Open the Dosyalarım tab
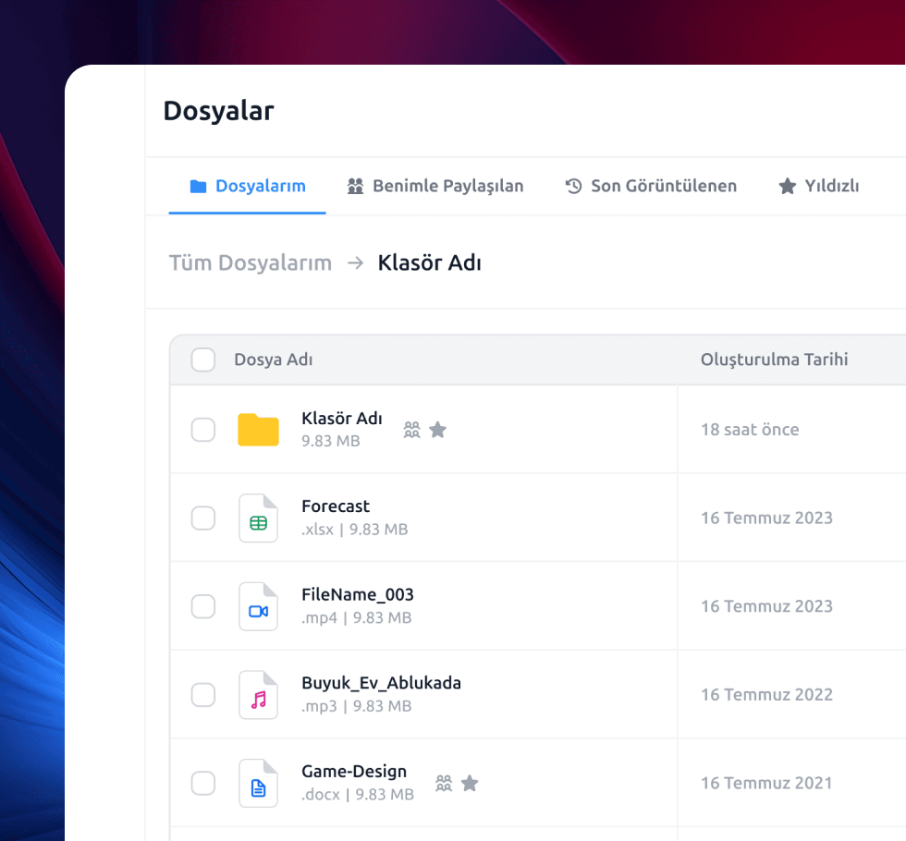This screenshot has height=841, width=906. (248, 186)
